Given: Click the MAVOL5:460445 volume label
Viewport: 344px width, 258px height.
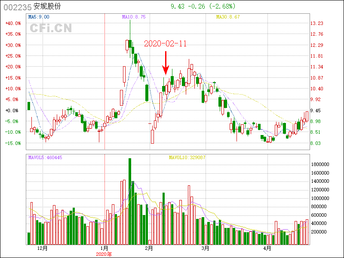Looking at the screenshot, I should coord(45,157).
